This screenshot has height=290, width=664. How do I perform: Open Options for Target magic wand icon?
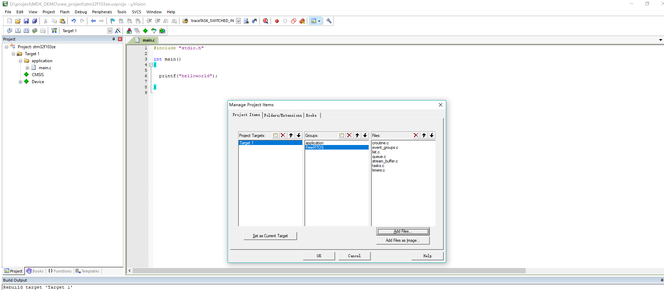pos(118,31)
